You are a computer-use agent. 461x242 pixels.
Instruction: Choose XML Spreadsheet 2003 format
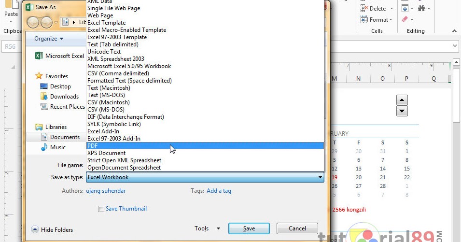pos(205,59)
